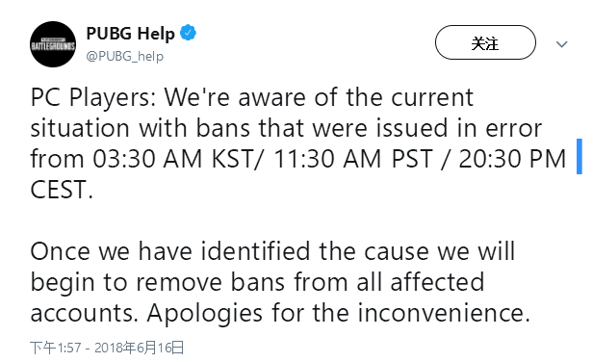The height and width of the screenshot is (362, 593).
Task: Click the begin to remove bans line
Action: coord(257,283)
